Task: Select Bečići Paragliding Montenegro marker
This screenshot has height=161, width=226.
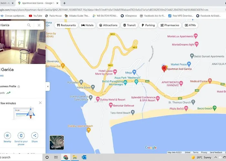Action: pos(125,82)
